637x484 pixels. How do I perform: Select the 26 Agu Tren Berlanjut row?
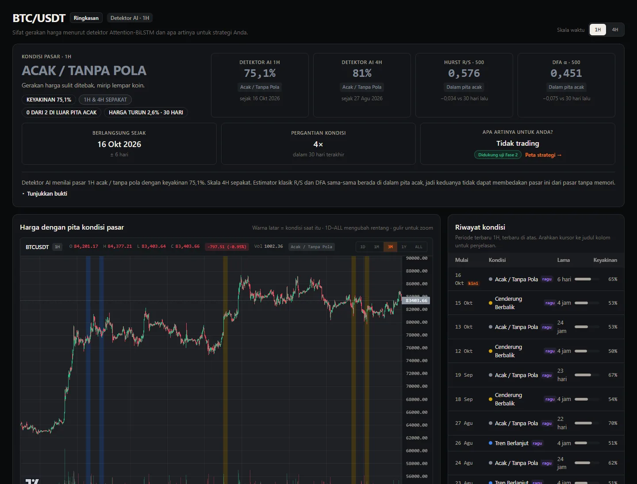[536, 443]
